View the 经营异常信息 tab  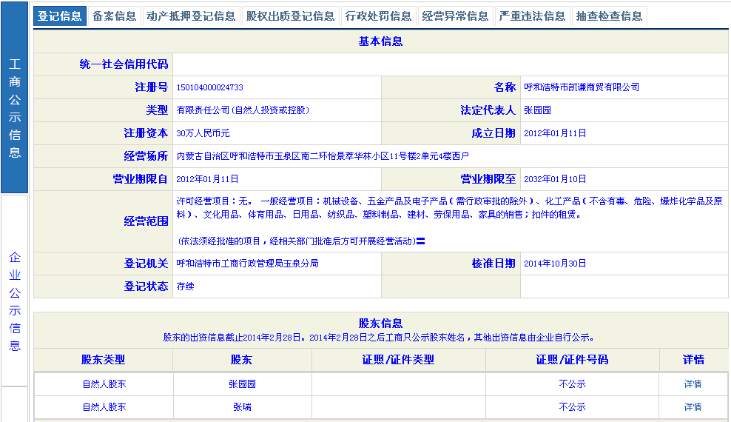(x=454, y=16)
